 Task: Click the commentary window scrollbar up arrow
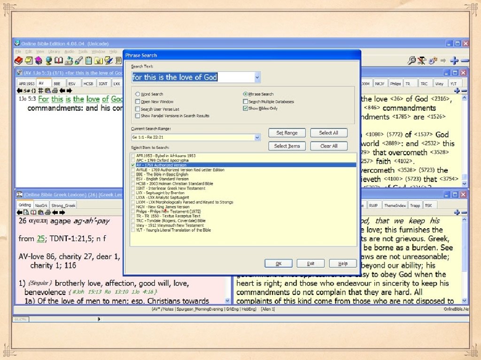pos(464,220)
